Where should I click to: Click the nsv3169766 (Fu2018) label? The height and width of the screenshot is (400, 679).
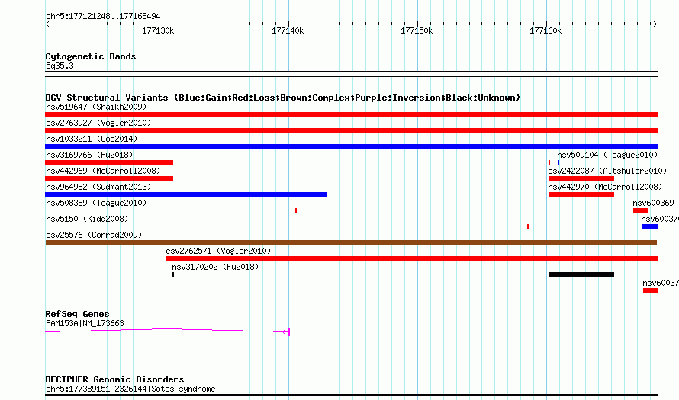89,155
